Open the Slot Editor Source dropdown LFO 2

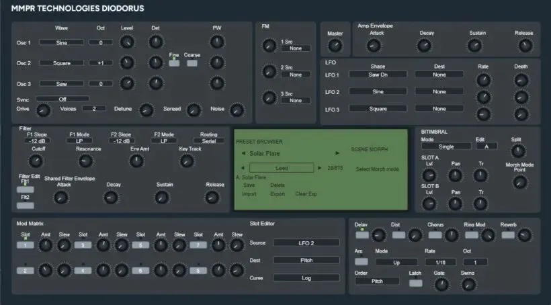click(x=306, y=243)
